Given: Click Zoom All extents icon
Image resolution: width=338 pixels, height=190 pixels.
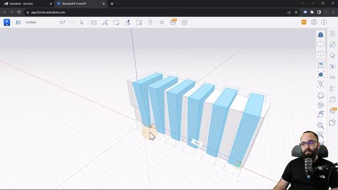Looking at the screenshot, I should (321, 65).
